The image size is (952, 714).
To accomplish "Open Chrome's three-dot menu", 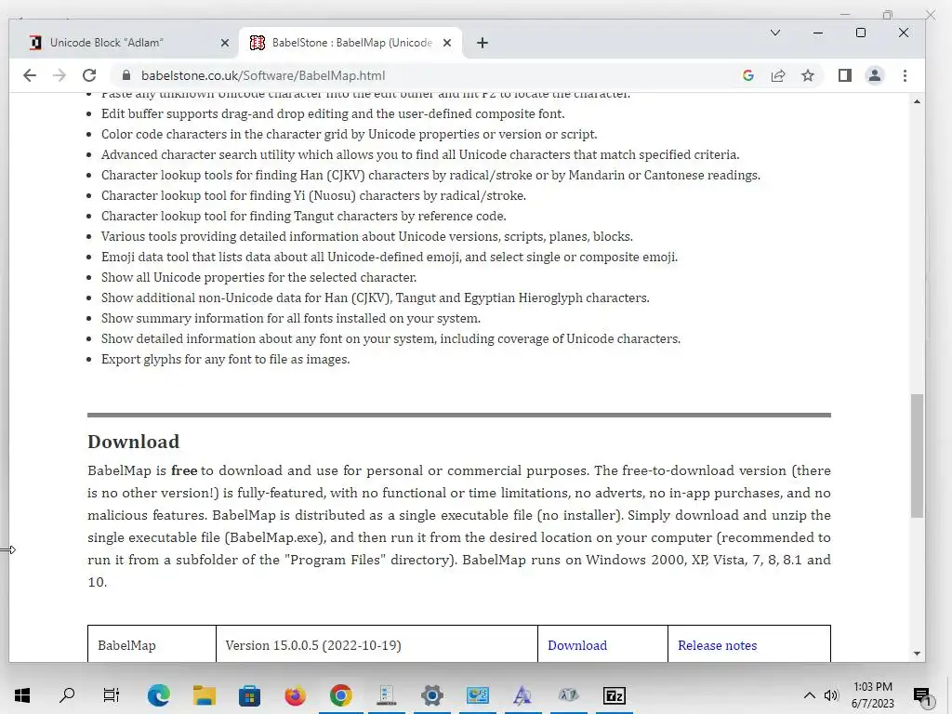I will tap(905, 75).
